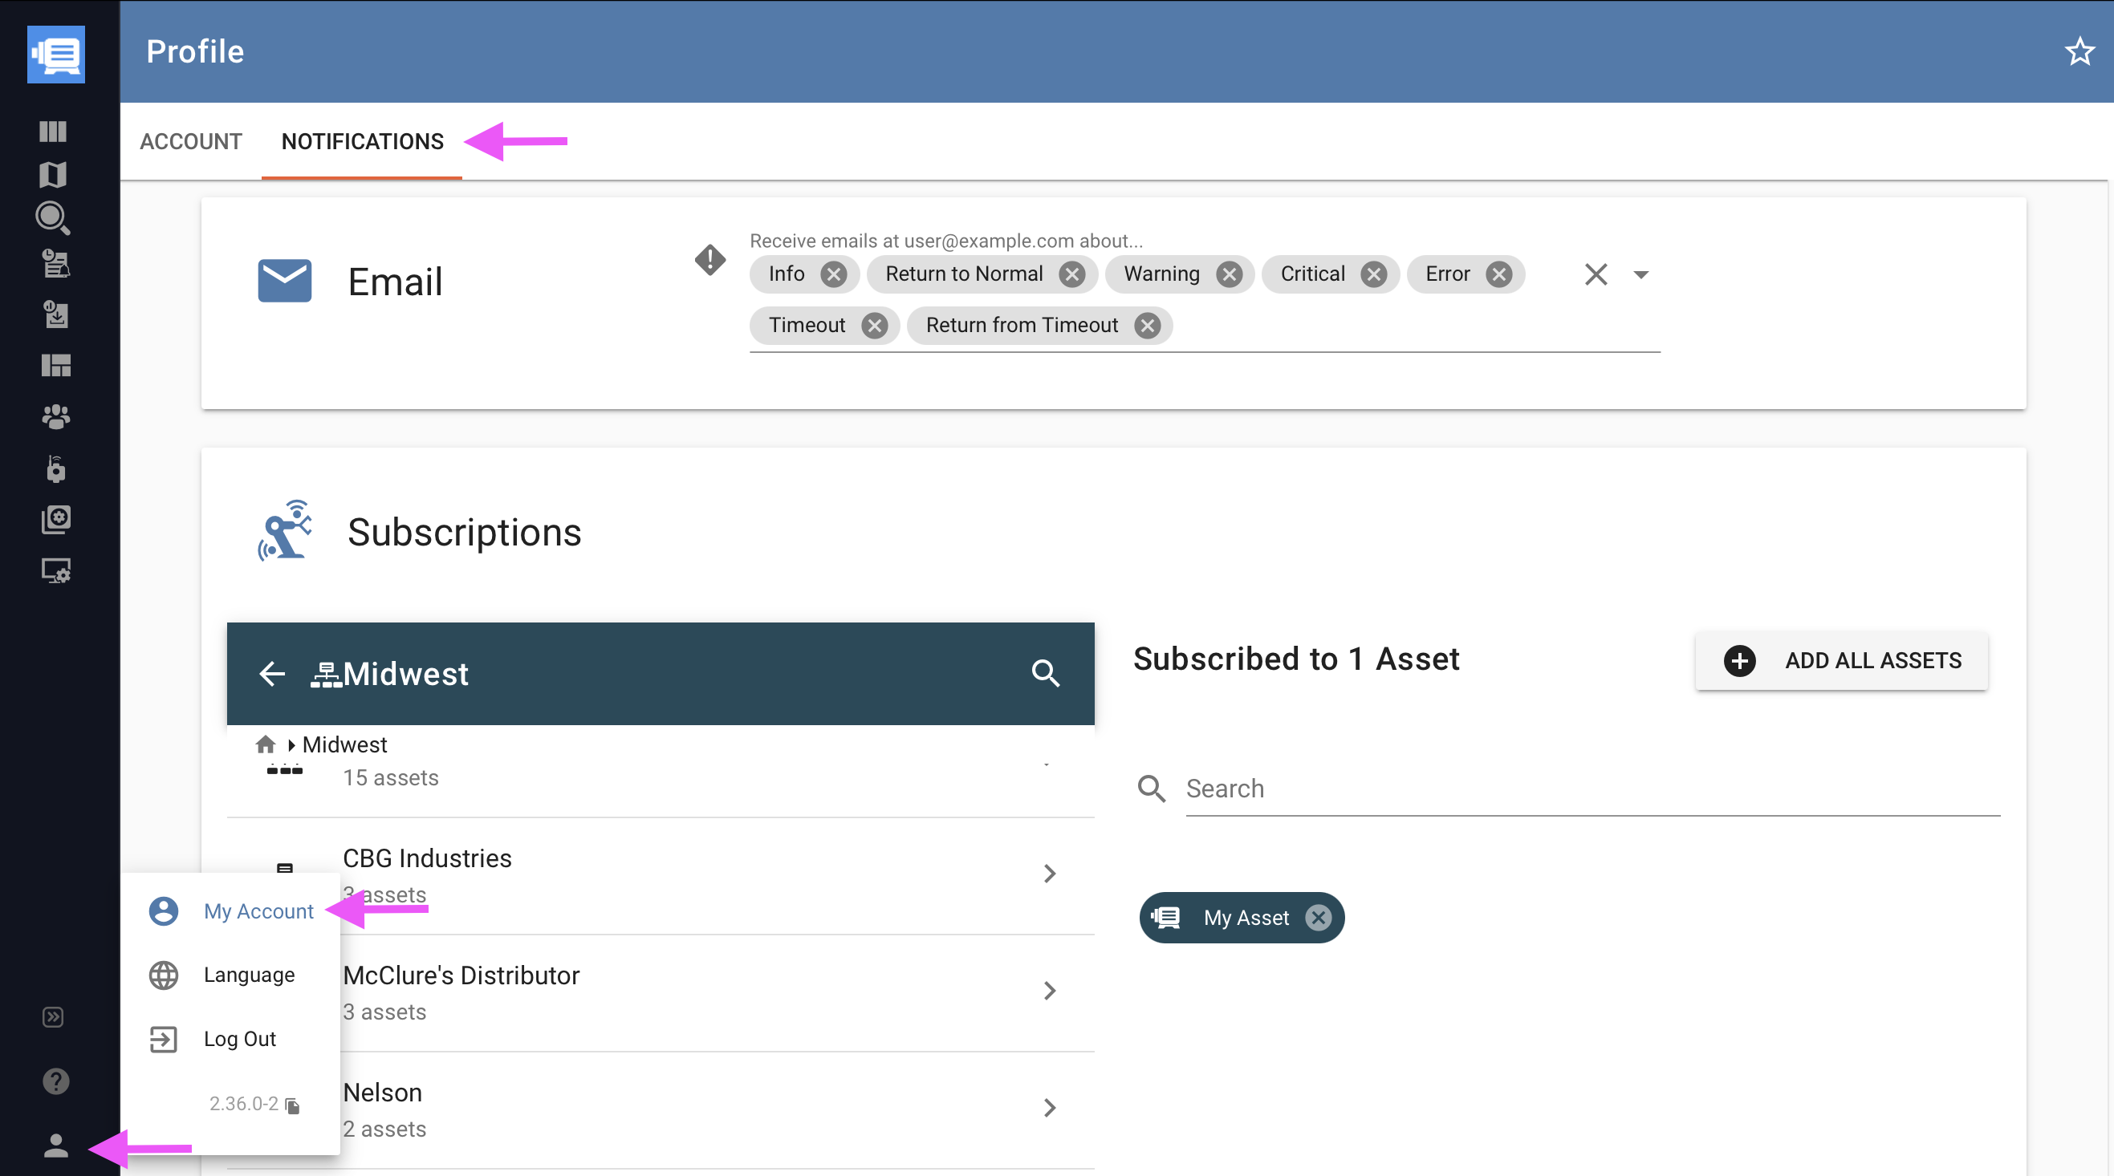Remove the Critical notification chip
Screen dimensions: 2114x1176
coord(1373,274)
